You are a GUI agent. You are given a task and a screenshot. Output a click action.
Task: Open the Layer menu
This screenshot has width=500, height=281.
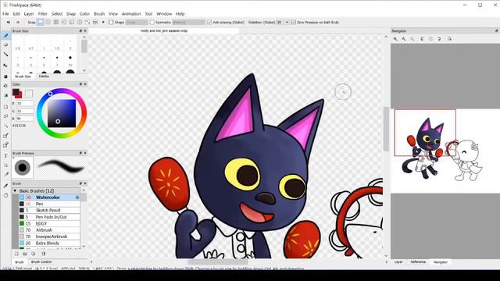(x=29, y=14)
